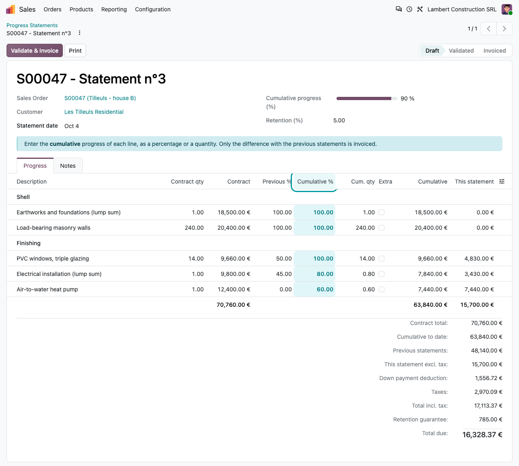Image resolution: width=519 pixels, height=466 pixels.
Task: Toggle Extra for Air-to-water heat pump
Action: [382, 289]
